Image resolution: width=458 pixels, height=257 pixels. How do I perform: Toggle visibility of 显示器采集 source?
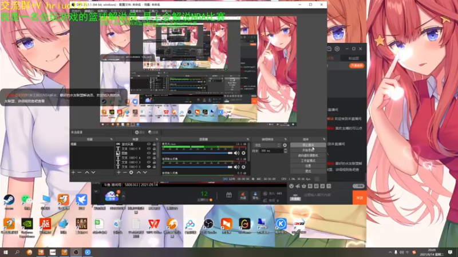click(x=149, y=144)
